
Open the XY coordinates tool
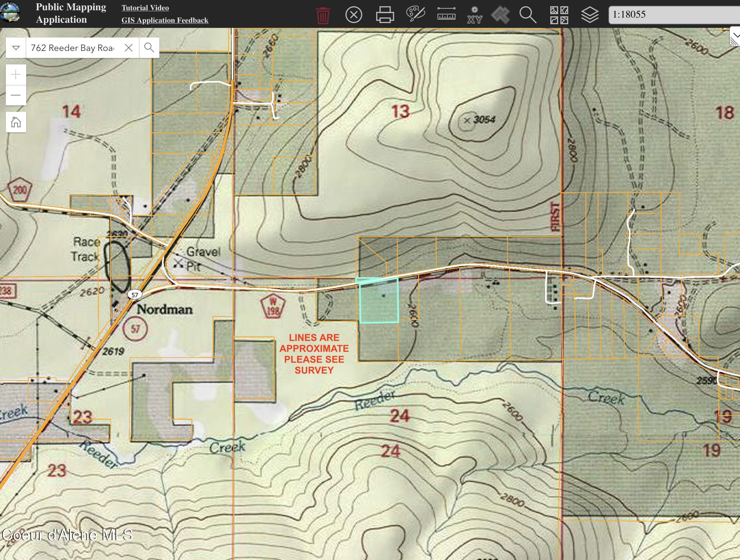point(475,14)
